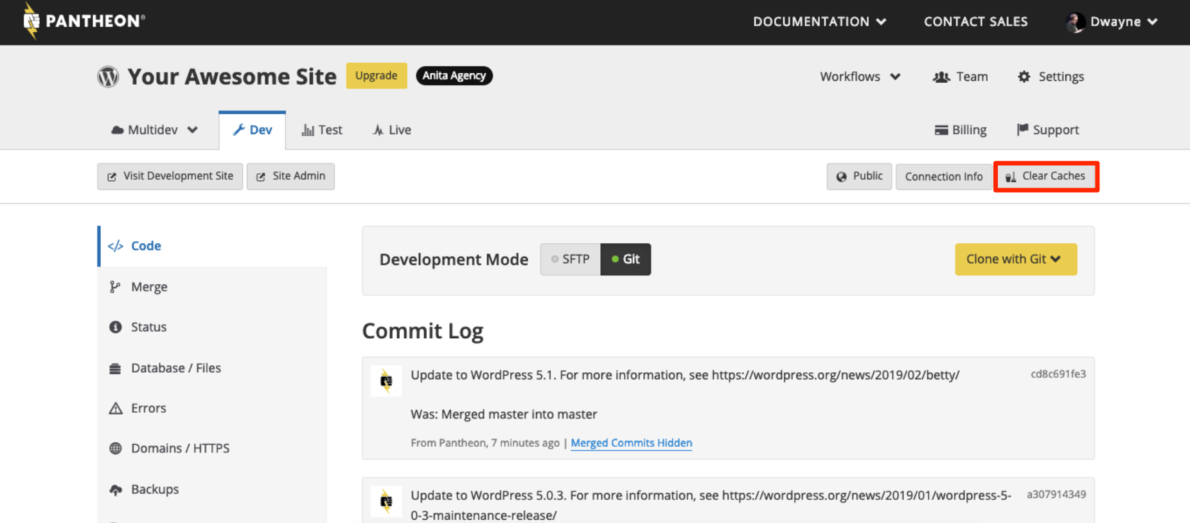This screenshot has width=1190, height=523.
Task: Open the Team members page
Action: pyautogui.click(x=960, y=77)
